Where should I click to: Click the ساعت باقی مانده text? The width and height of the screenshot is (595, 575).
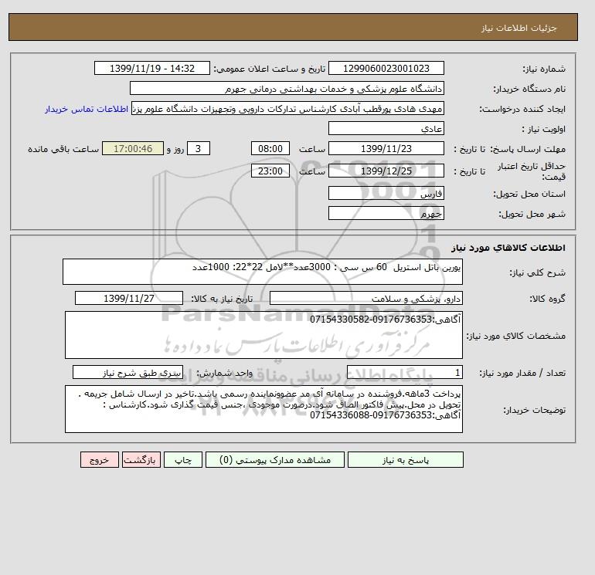pos(63,149)
